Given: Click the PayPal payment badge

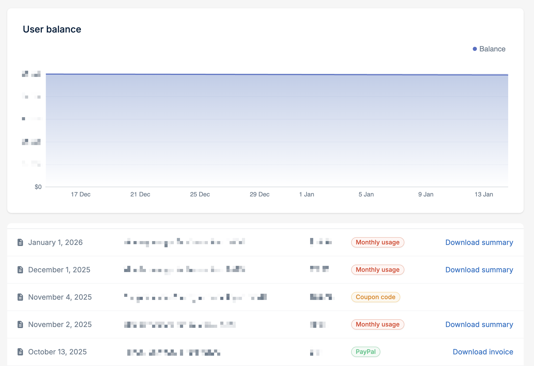Looking at the screenshot, I should 366,352.
